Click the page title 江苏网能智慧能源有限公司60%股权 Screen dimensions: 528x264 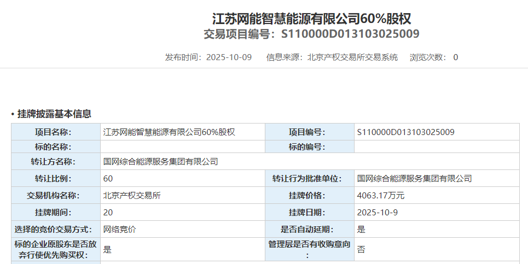(311, 19)
